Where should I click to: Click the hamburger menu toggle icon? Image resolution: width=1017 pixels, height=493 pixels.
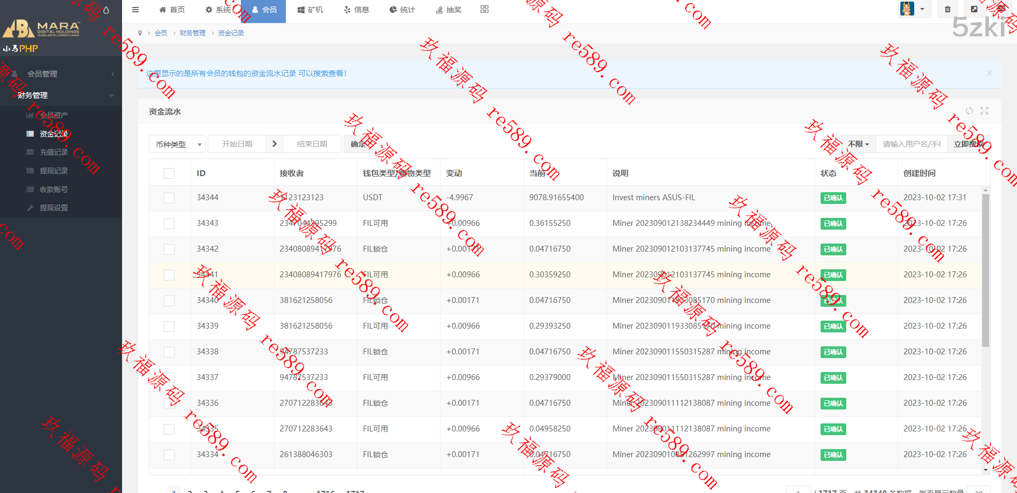click(135, 10)
